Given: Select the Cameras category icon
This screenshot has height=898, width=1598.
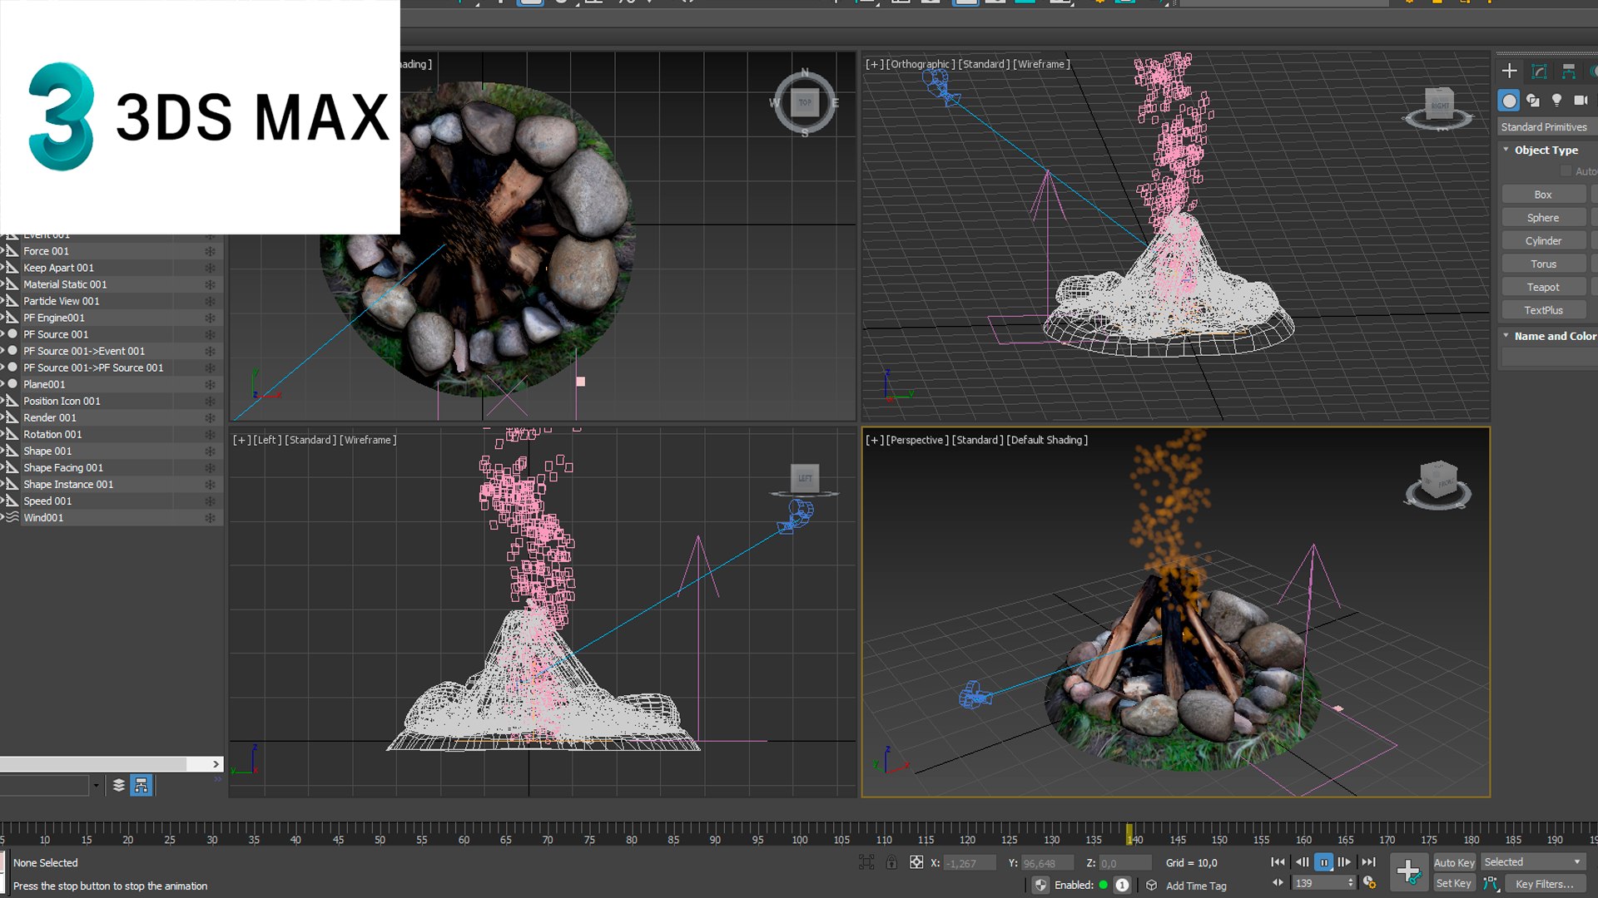Looking at the screenshot, I should (x=1581, y=101).
